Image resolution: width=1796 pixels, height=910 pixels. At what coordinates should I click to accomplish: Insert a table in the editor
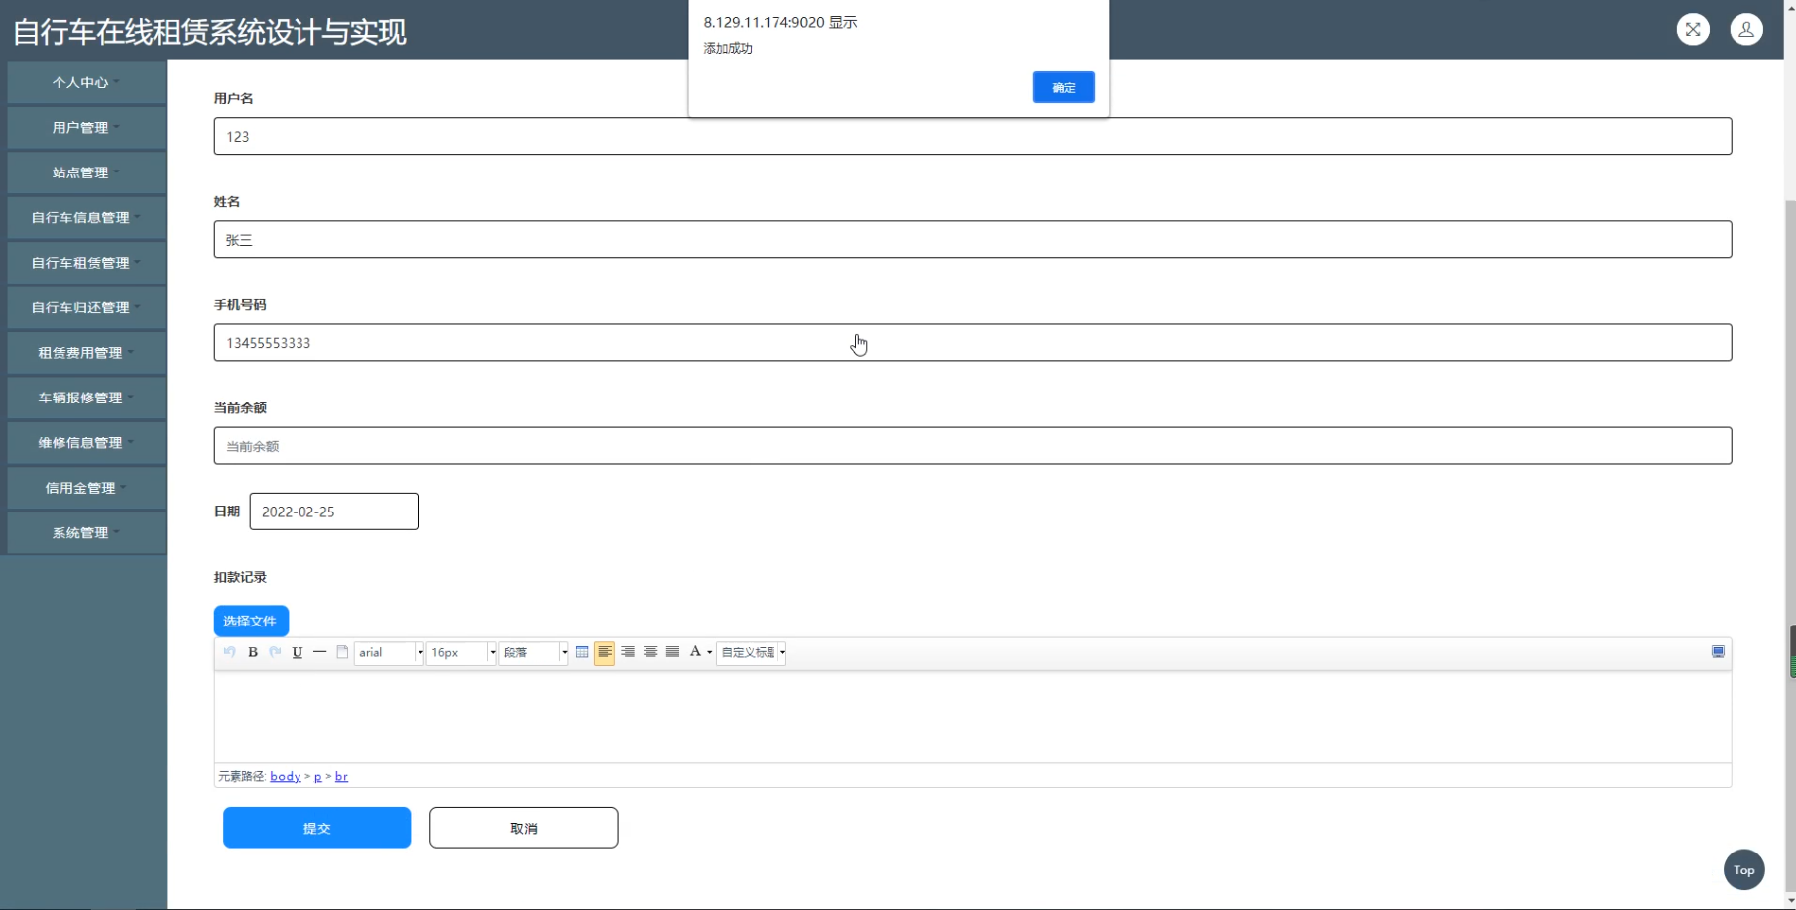click(x=582, y=652)
